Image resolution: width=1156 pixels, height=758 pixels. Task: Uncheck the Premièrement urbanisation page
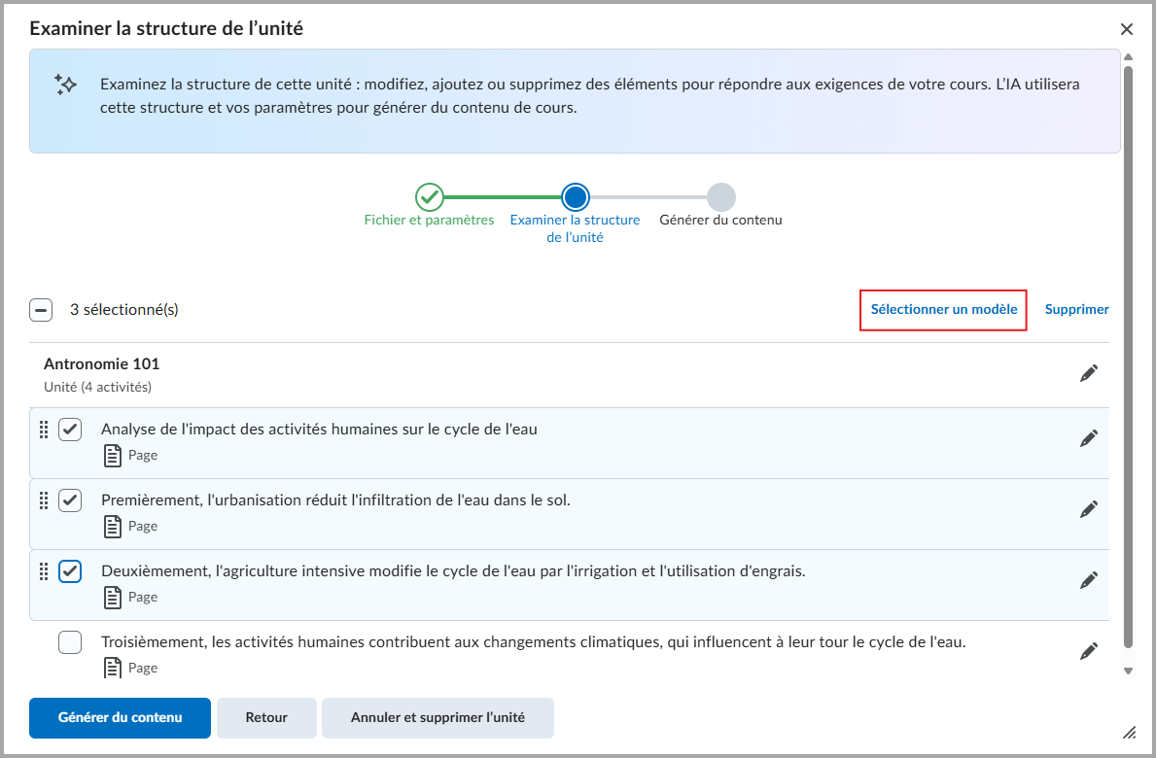pyautogui.click(x=70, y=500)
